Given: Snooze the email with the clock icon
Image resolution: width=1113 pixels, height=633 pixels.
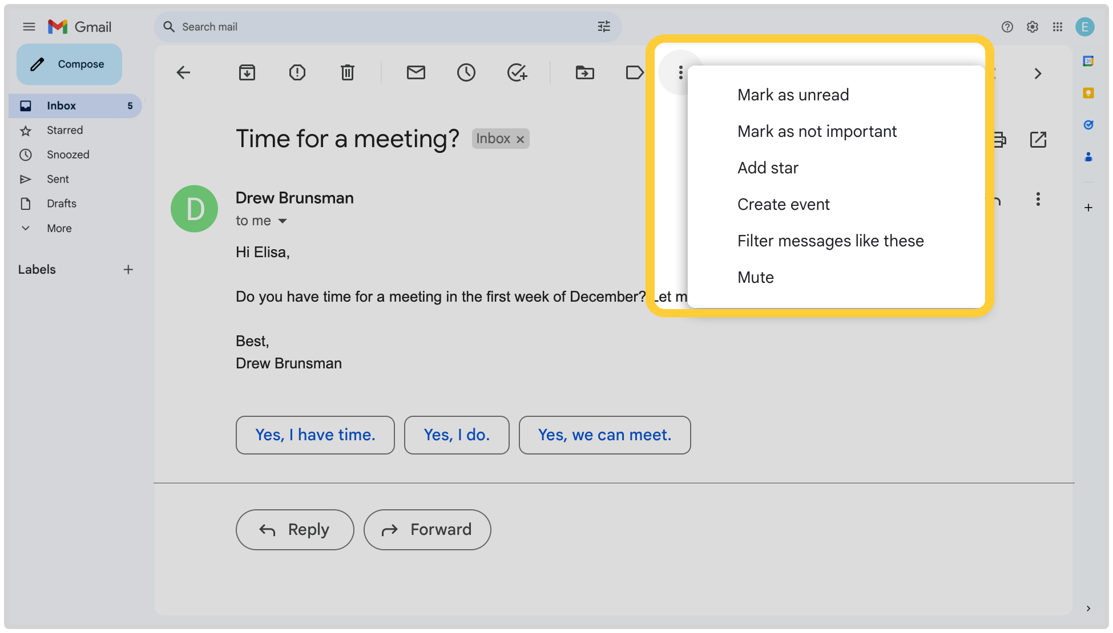Looking at the screenshot, I should point(466,72).
